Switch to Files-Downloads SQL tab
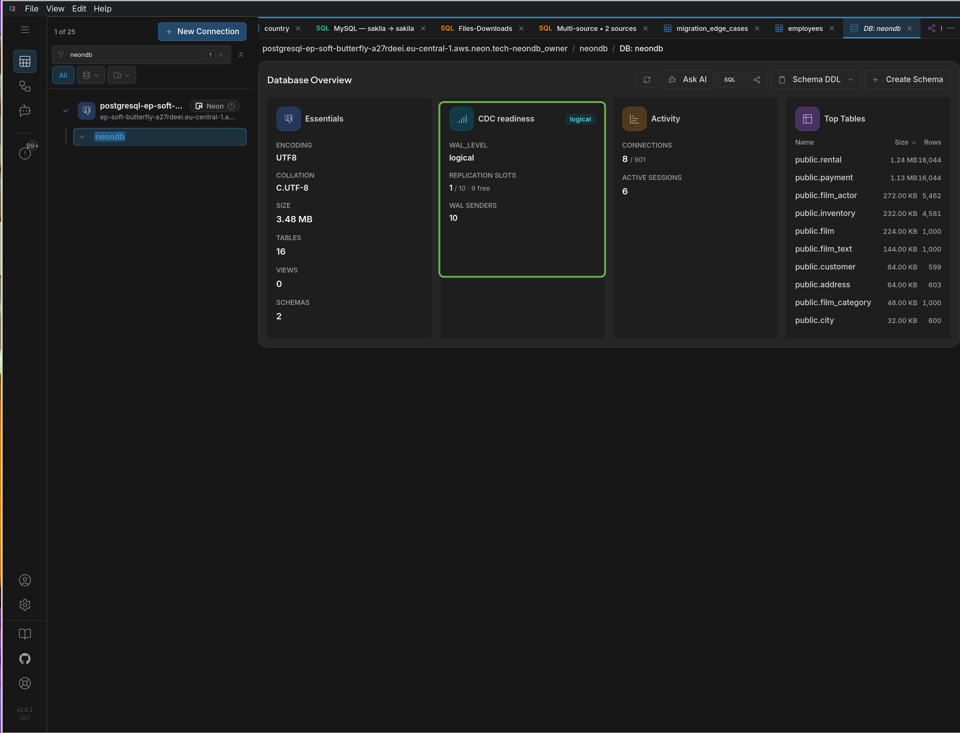The height and width of the screenshot is (733, 960). pos(482,28)
